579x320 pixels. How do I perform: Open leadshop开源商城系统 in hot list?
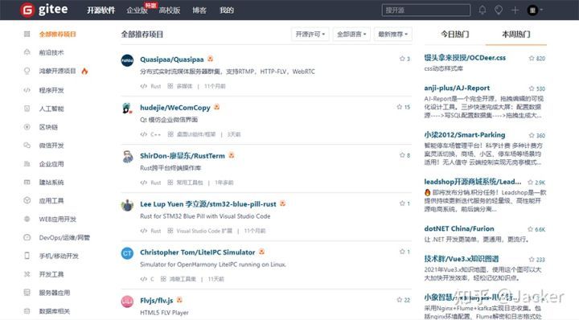[x=473, y=182]
